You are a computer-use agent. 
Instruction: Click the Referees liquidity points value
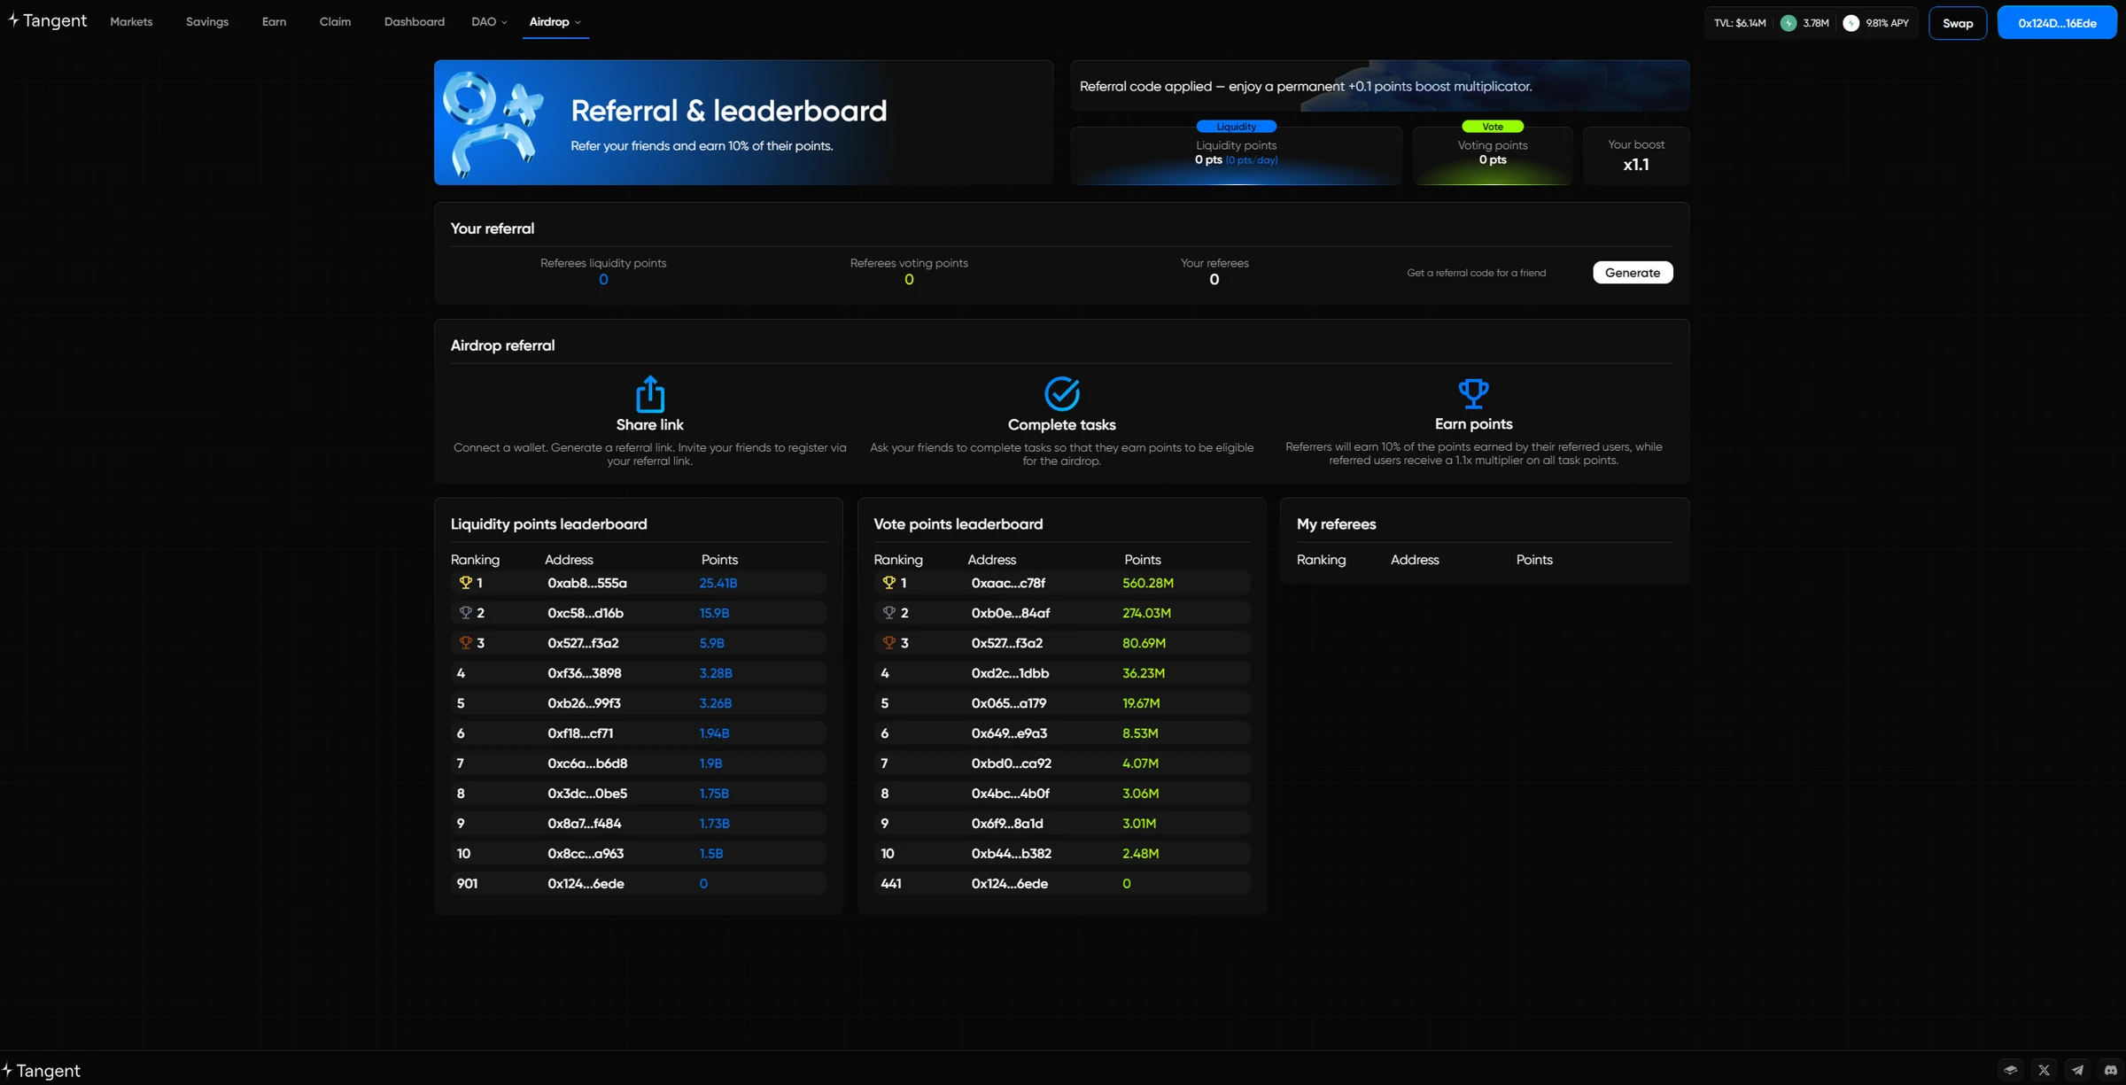click(x=603, y=280)
